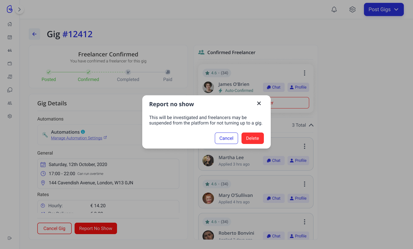Image resolution: width=413 pixels, height=249 pixels.
Task: Open wallet icon in sidebar
Action: click(x=10, y=64)
